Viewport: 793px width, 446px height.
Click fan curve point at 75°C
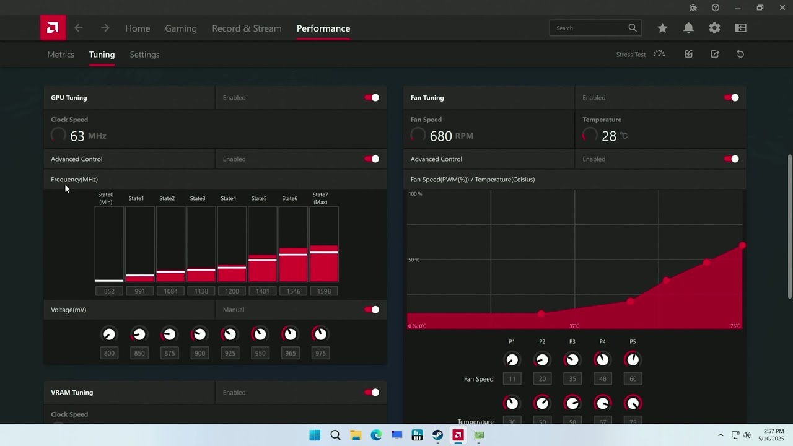[x=742, y=247]
